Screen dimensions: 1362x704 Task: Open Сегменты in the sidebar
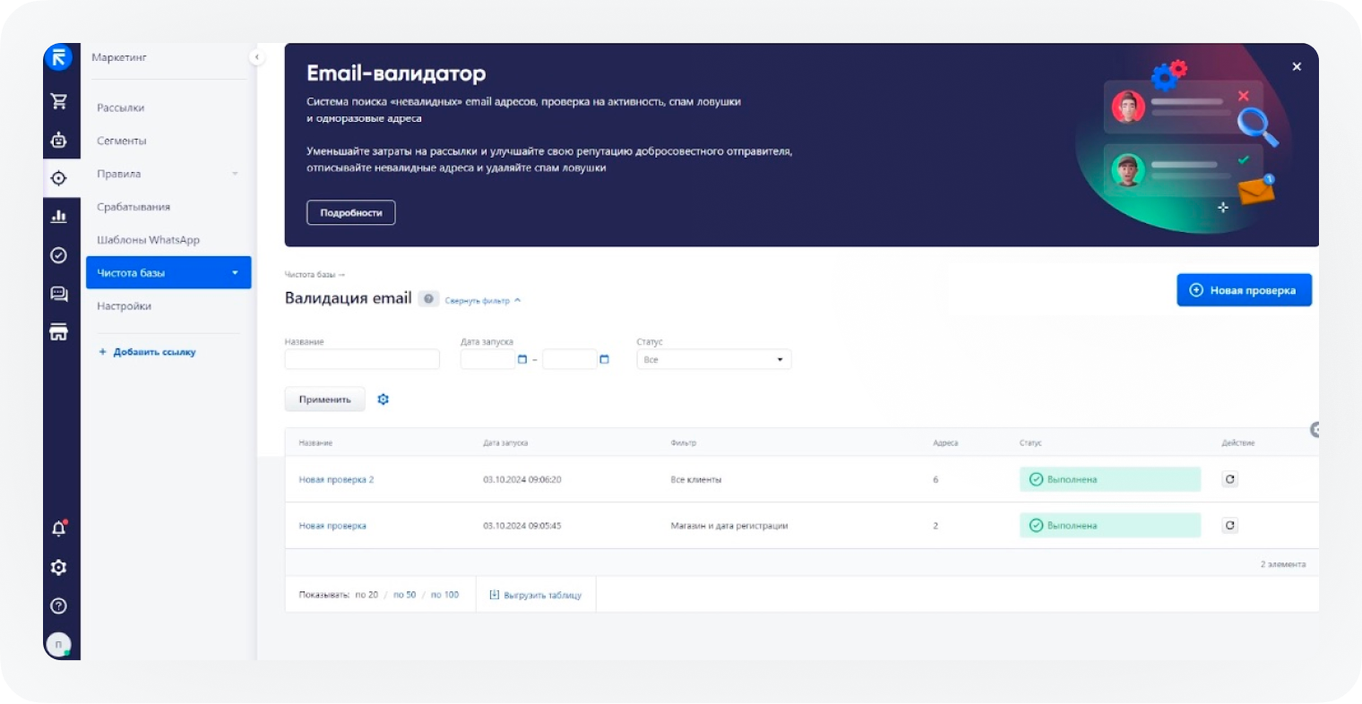122,141
